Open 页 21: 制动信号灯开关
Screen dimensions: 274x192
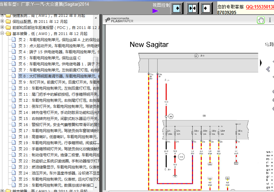(x=59, y=155)
